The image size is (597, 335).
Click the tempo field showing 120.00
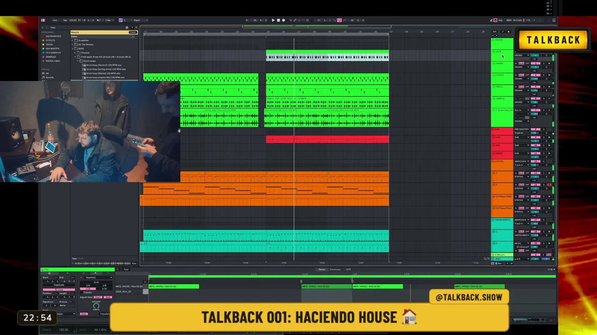click(x=73, y=20)
